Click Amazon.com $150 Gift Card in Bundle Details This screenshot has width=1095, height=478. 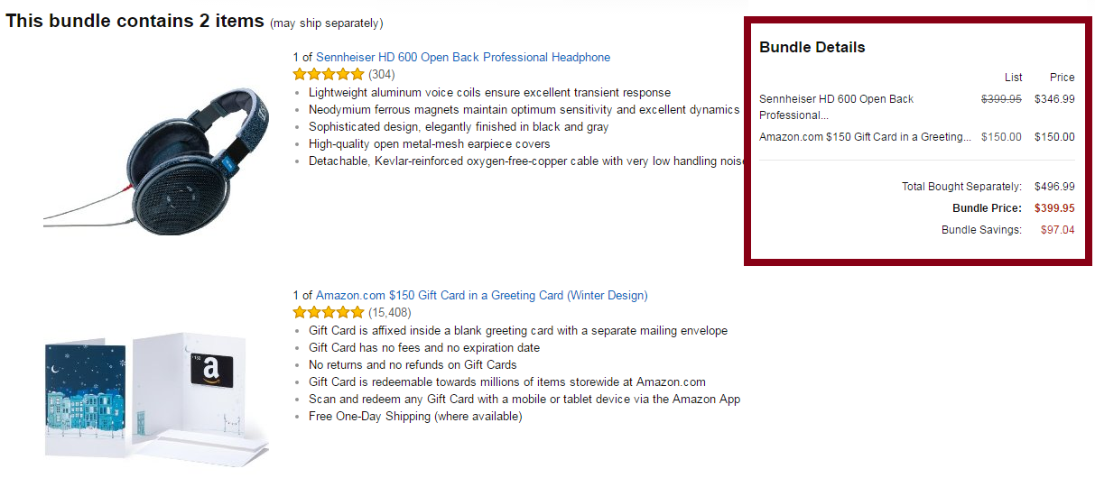[x=865, y=137]
